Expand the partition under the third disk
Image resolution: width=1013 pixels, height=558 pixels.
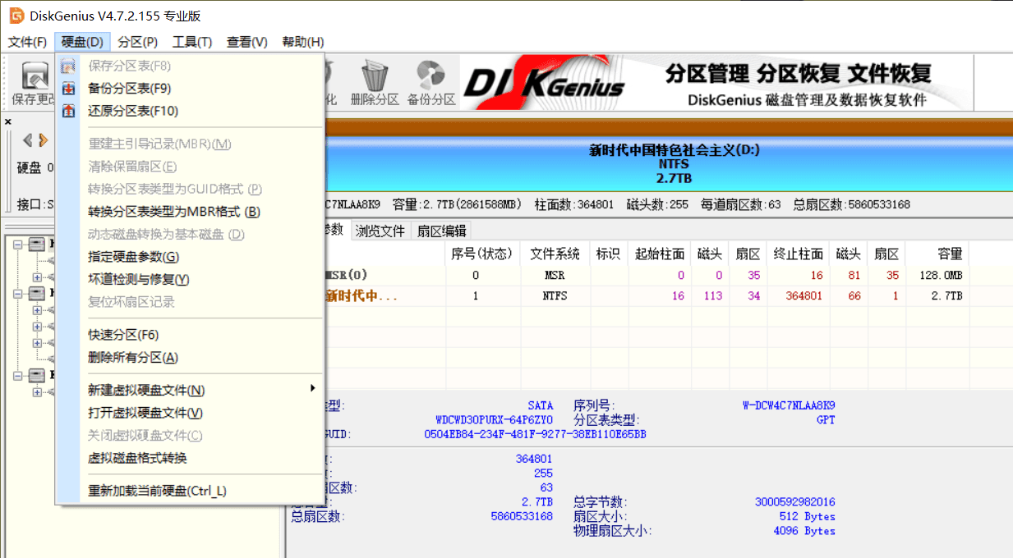click(36, 392)
